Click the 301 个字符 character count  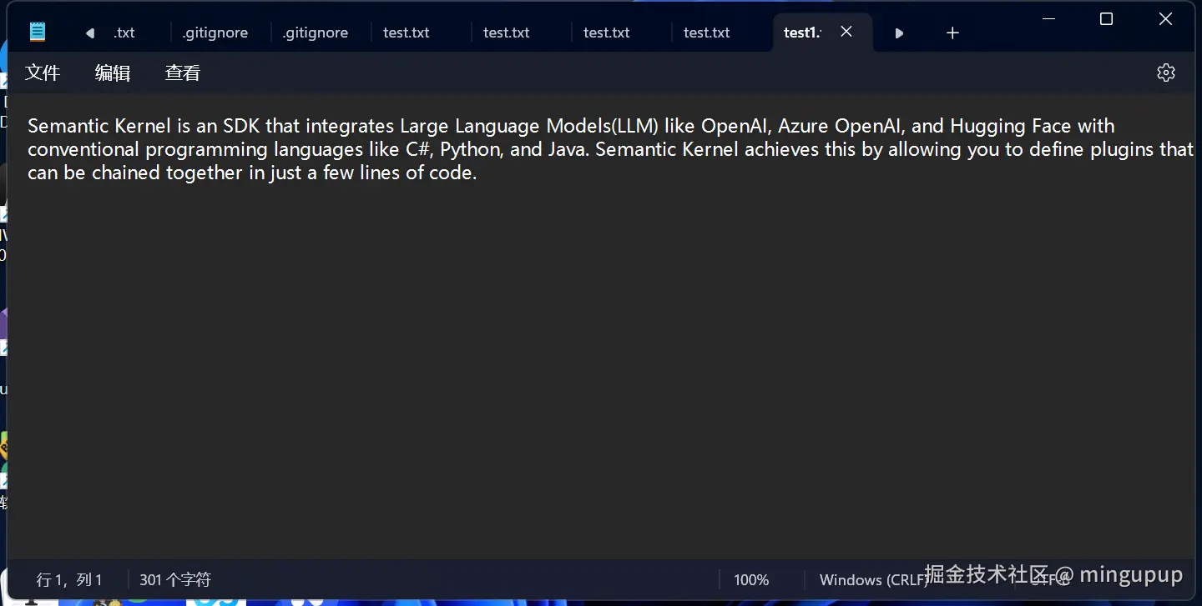pyautogui.click(x=175, y=579)
